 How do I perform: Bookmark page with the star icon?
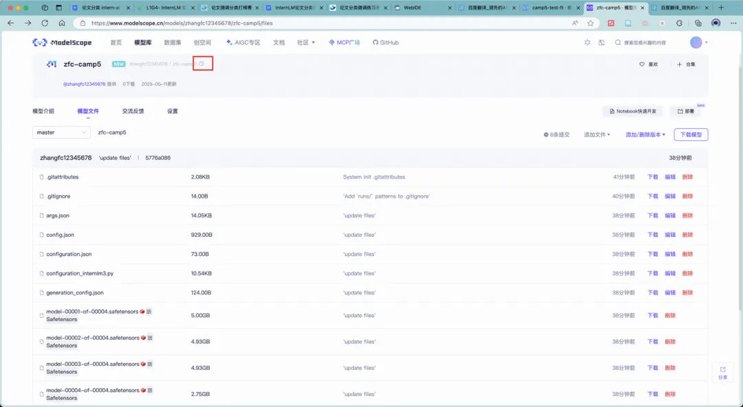coord(590,23)
